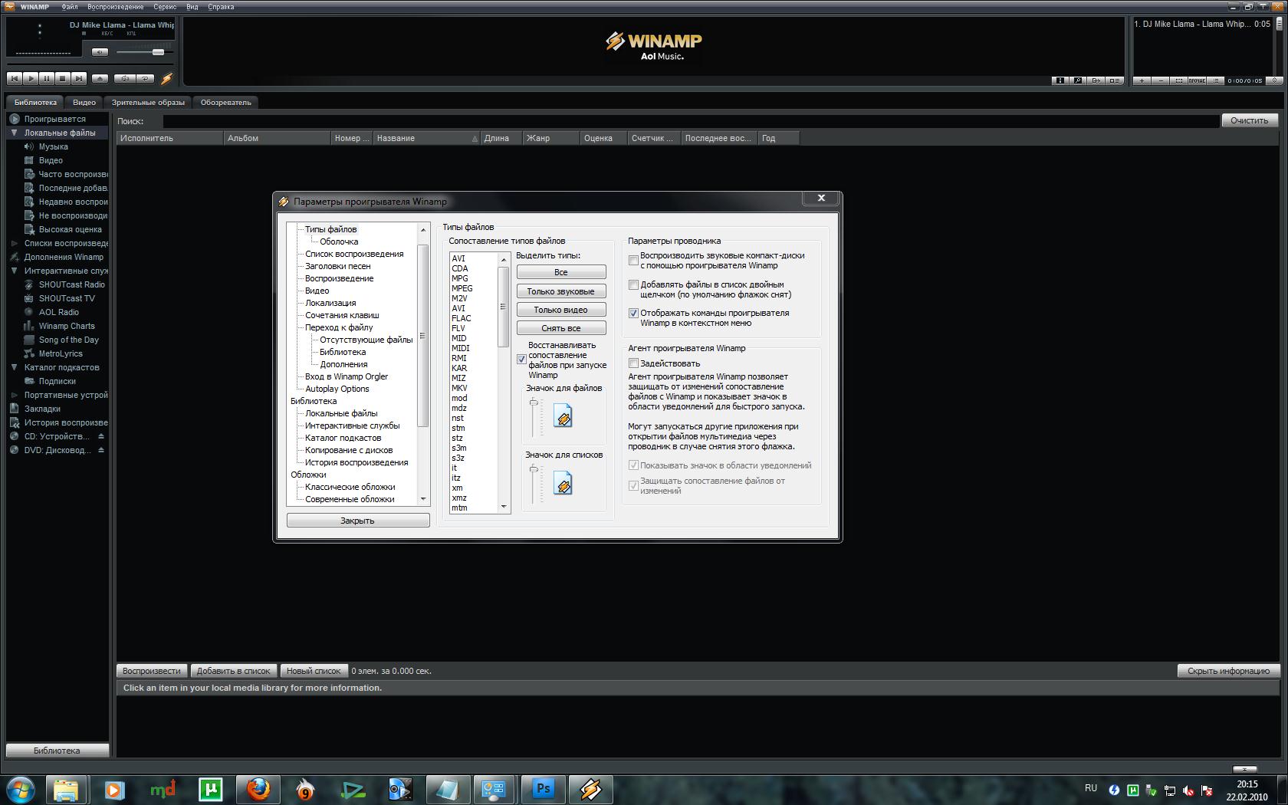Open Winamp Charts in the sidebar
Image resolution: width=1288 pixels, height=805 pixels.
pos(67,326)
